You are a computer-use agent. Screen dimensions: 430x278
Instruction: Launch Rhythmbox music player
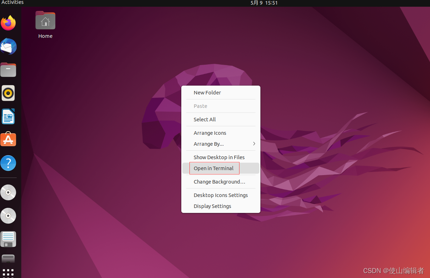pos(8,93)
